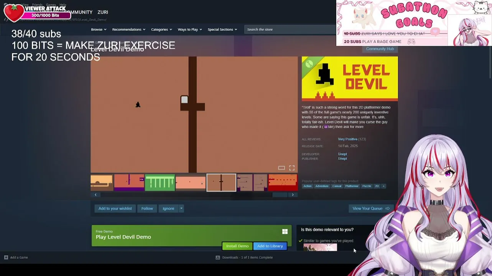This screenshot has height=276, width=492.
Task: Open the Ways to Play dropdown
Action: pyautogui.click(x=190, y=30)
